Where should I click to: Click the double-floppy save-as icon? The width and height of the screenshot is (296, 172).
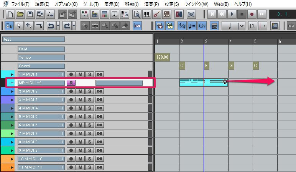(x=40, y=14)
